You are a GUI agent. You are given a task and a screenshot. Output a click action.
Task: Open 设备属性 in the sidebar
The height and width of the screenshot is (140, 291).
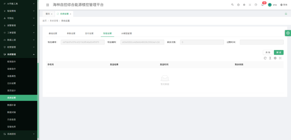11,76
